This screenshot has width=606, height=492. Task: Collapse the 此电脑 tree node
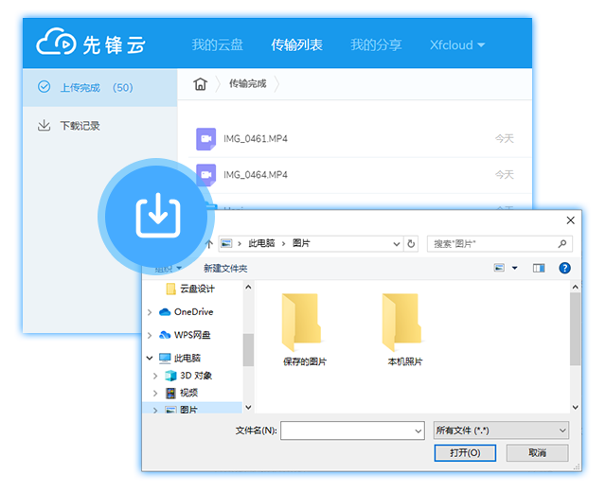click(x=150, y=358)
